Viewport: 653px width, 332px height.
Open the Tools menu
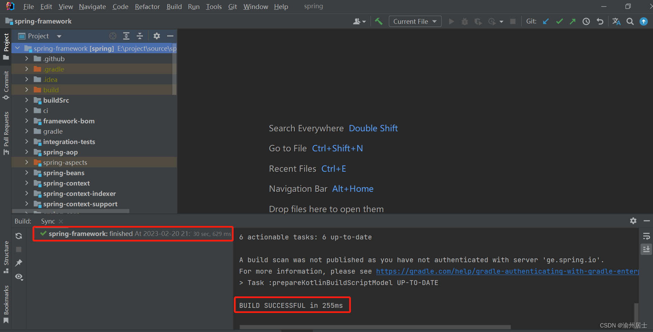coord(214,7)
